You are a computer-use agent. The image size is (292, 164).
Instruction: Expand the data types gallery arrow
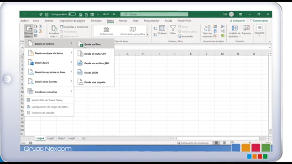click(x=148, y=35)
